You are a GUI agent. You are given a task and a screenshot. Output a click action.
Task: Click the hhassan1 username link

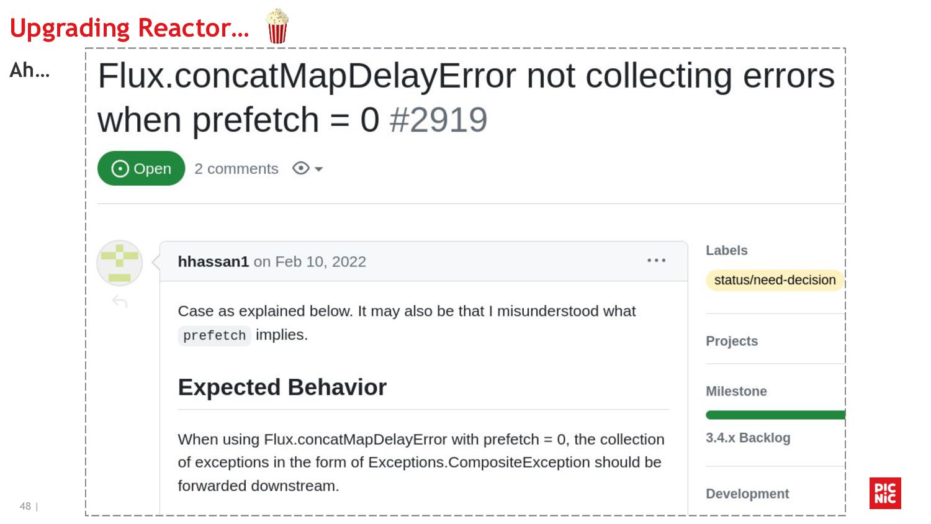click(x=213, y=262)
